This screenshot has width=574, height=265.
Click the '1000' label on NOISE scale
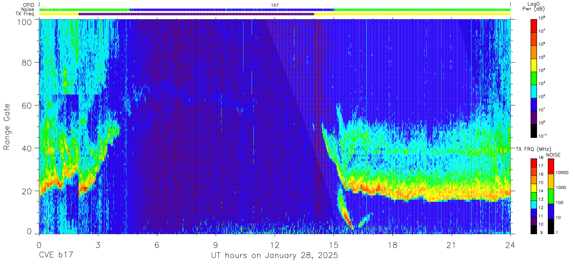(561, 187)
